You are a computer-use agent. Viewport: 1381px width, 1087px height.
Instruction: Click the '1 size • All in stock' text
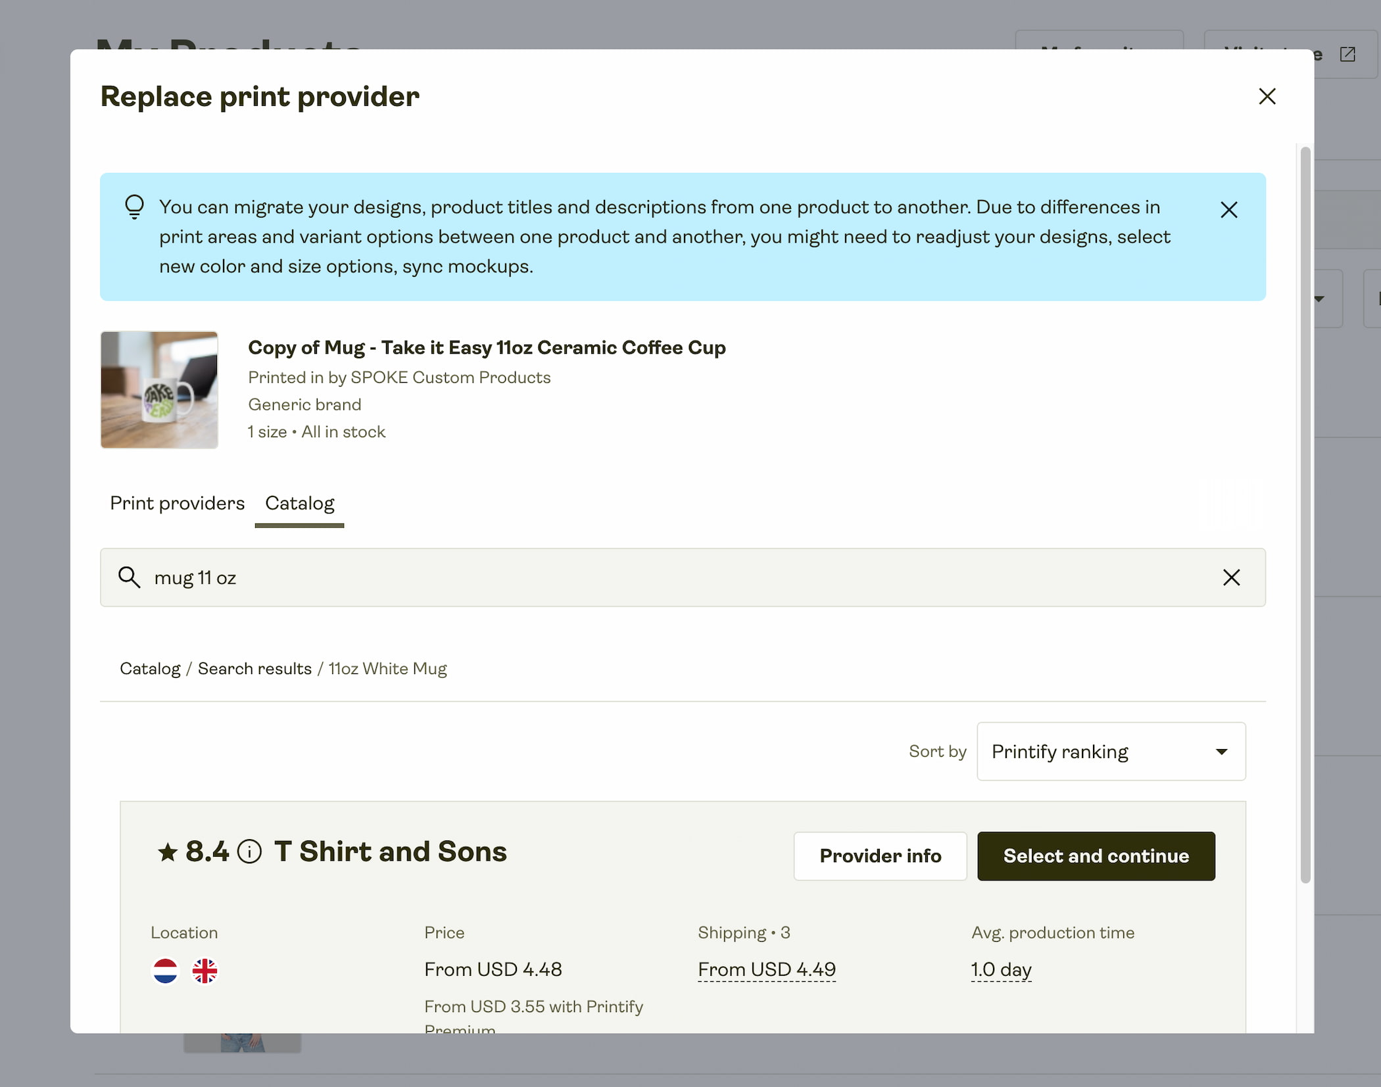(316, 431)
